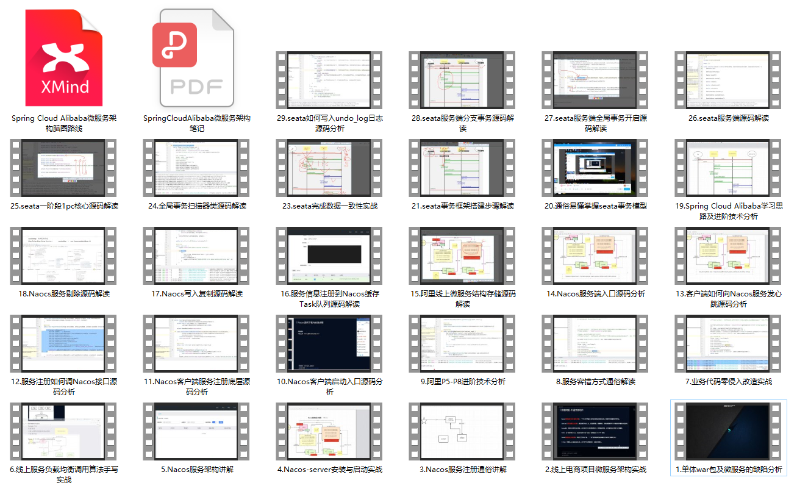Select video icon 4 Nacos-server安装与启动
Image resolution: width=797 pixels, height=494 pixels.
(330, 431)
